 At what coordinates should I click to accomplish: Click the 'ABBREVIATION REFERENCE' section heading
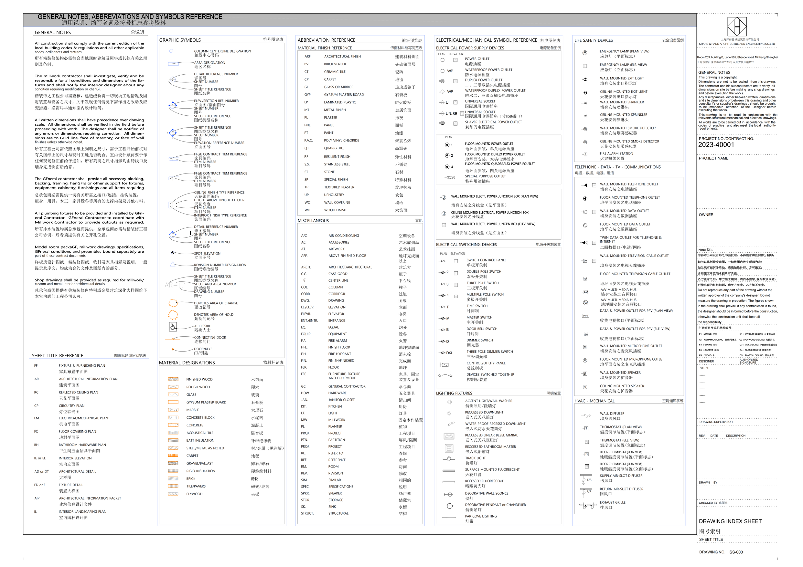point(326,40)
